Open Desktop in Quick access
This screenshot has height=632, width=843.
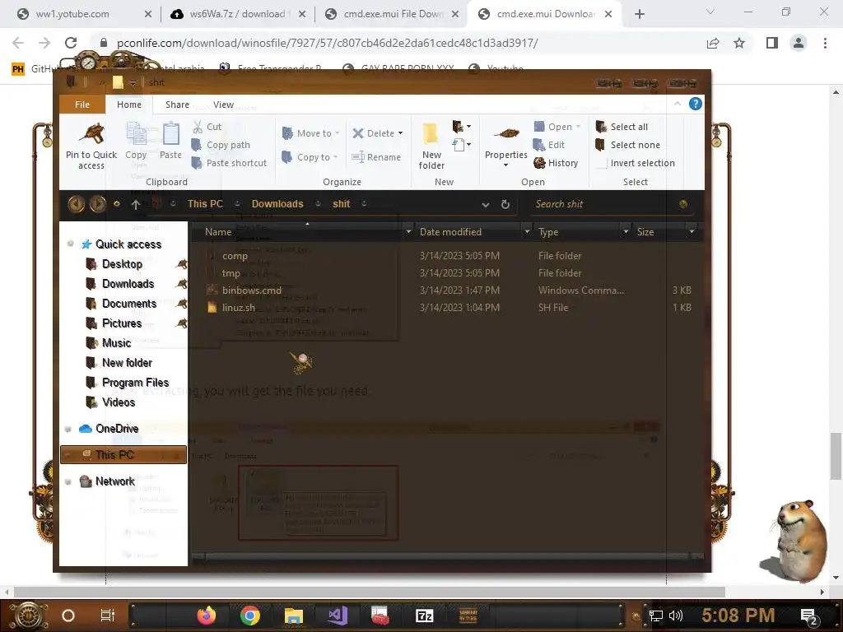(x=122, y=264)
